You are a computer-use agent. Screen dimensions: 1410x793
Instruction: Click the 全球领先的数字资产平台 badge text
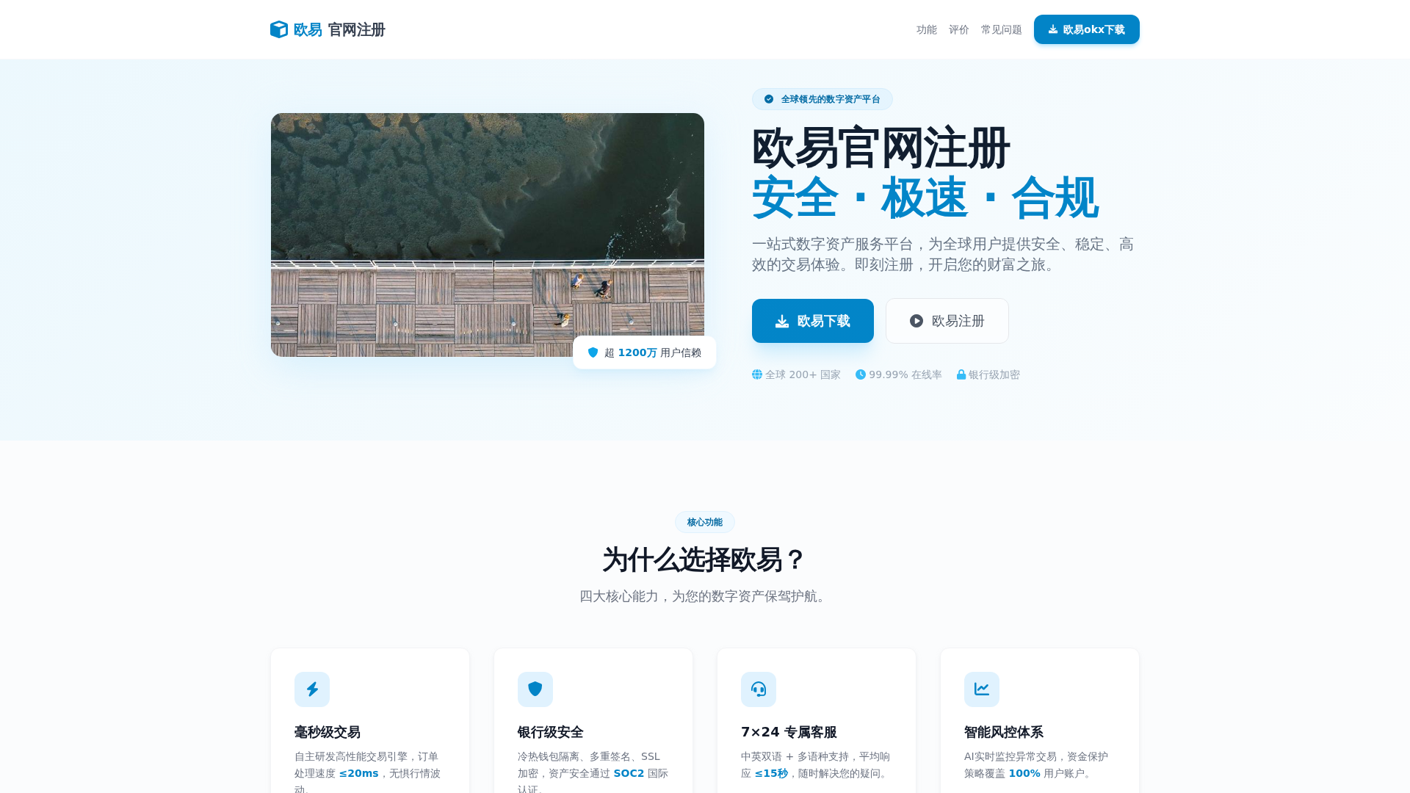click(x=831, y=99)
